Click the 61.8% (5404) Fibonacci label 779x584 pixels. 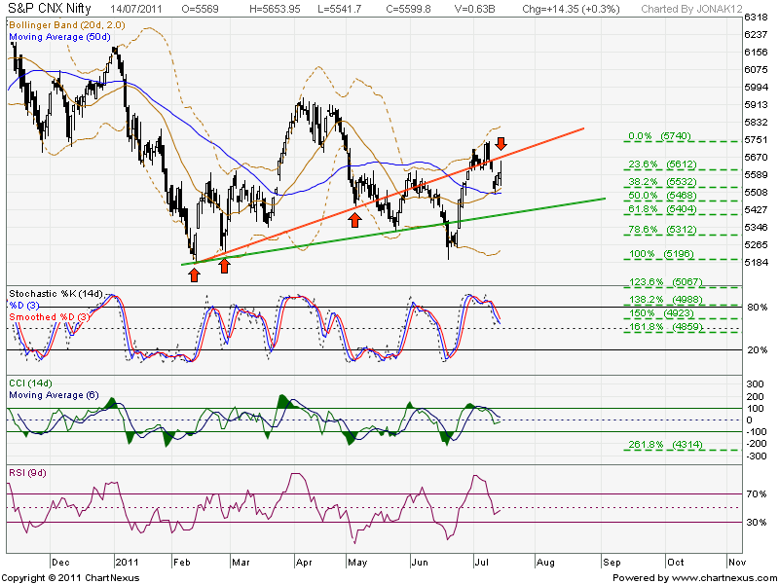coord(662,209)
